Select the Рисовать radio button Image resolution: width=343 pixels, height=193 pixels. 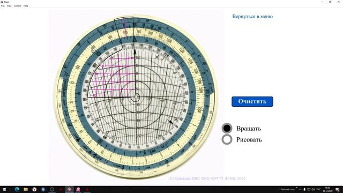click(227, 139)
